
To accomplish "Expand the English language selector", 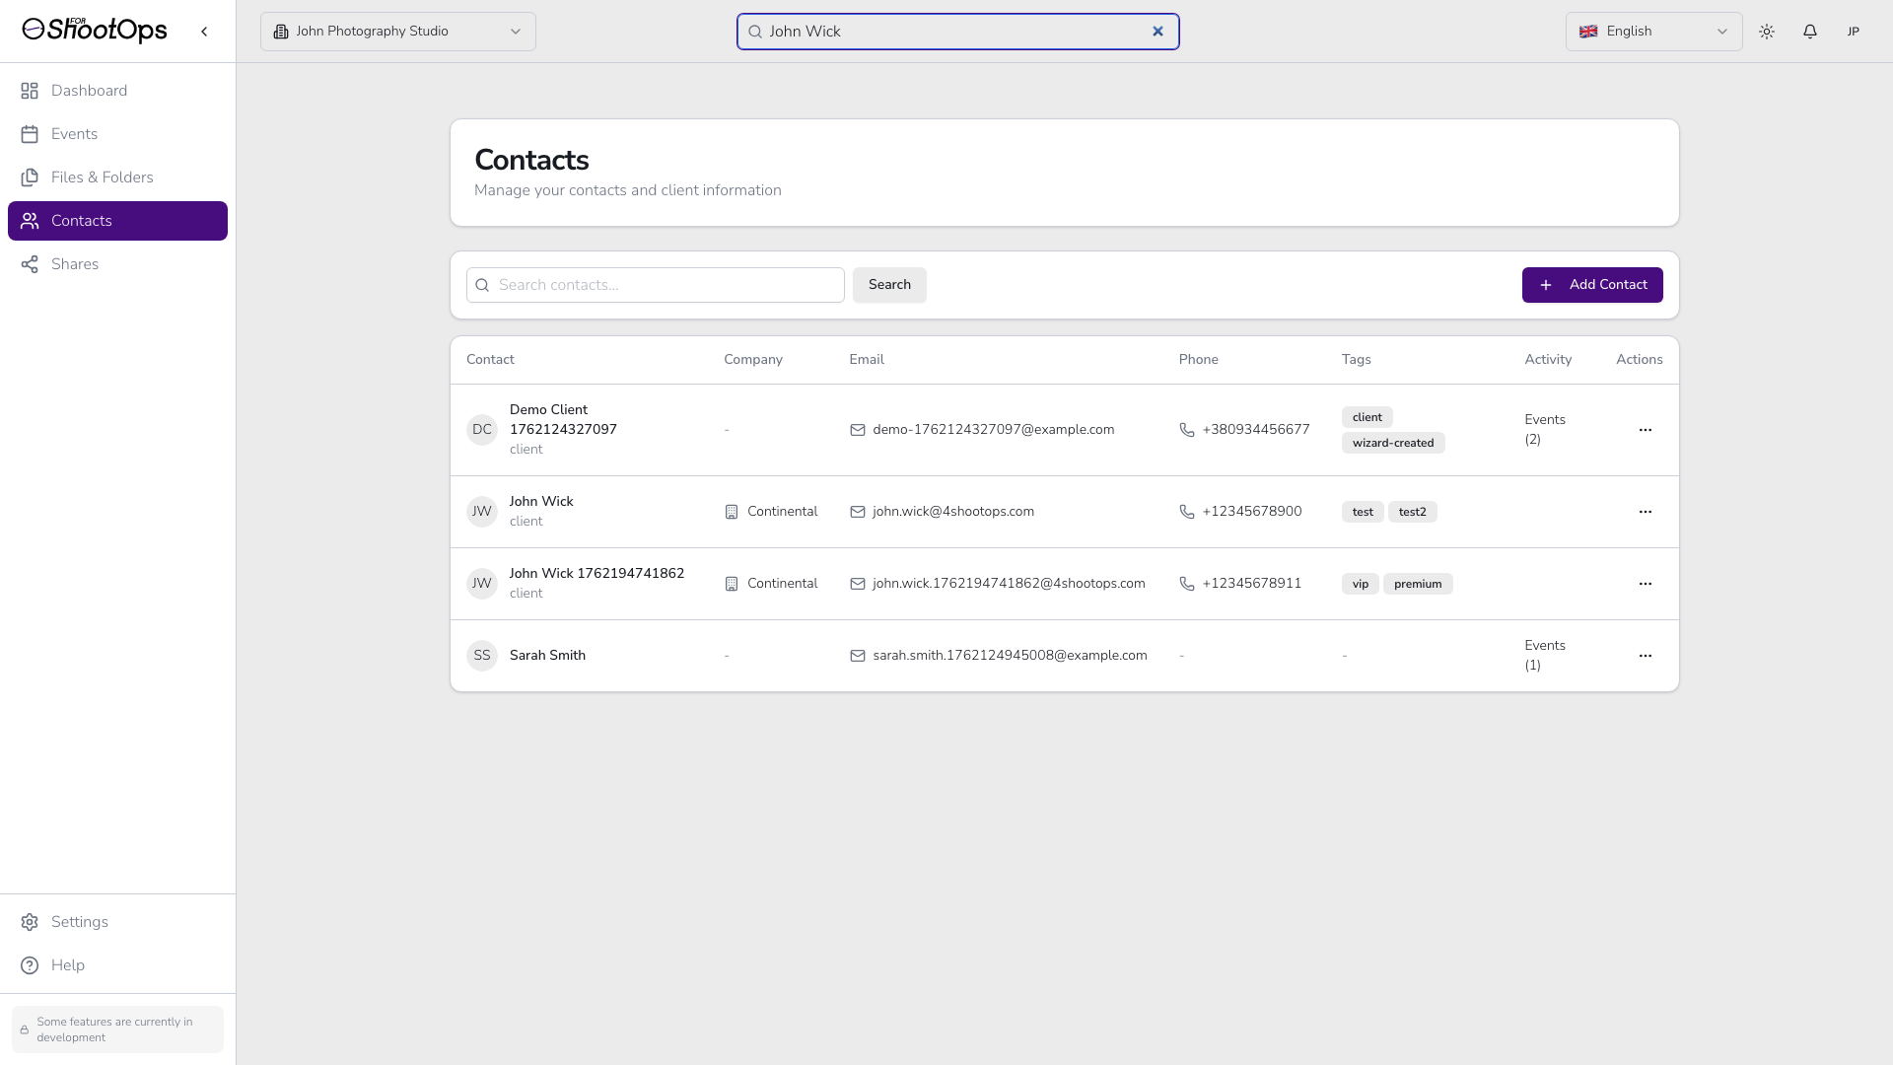I will click(x=1653, y=32).
